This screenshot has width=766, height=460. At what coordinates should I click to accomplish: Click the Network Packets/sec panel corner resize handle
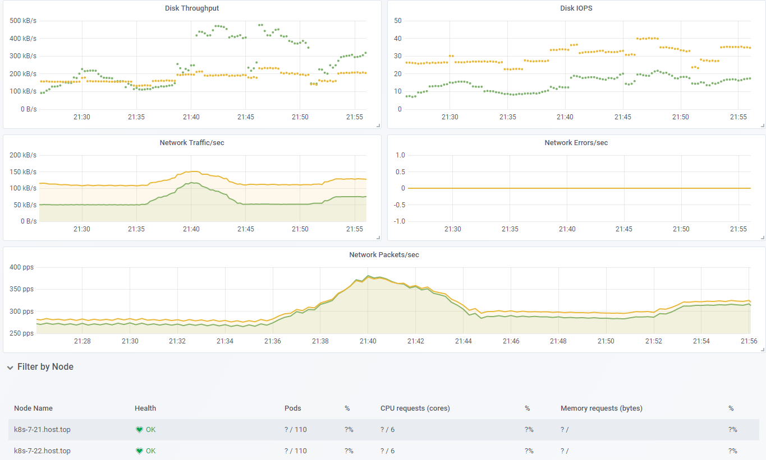tap(763, 350)
